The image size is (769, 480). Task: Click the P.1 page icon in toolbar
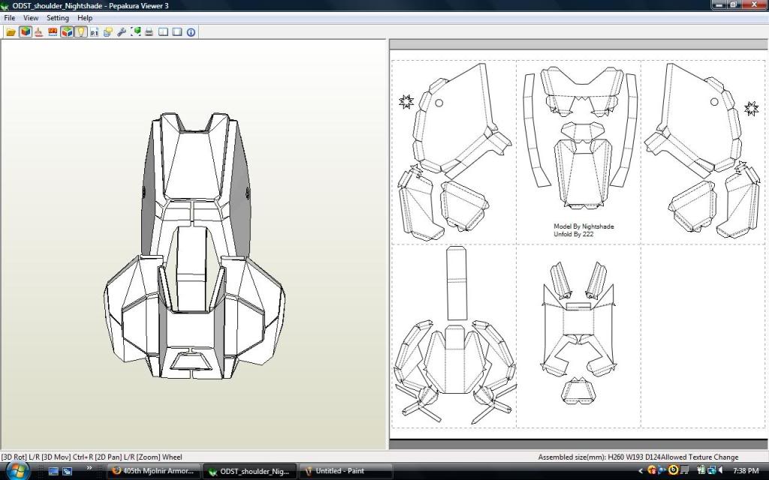[x=94, y=31]
